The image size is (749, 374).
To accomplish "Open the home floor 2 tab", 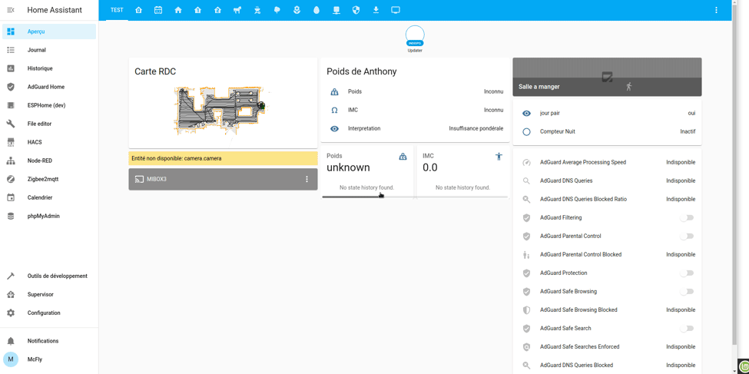I will tap(217, 10).
